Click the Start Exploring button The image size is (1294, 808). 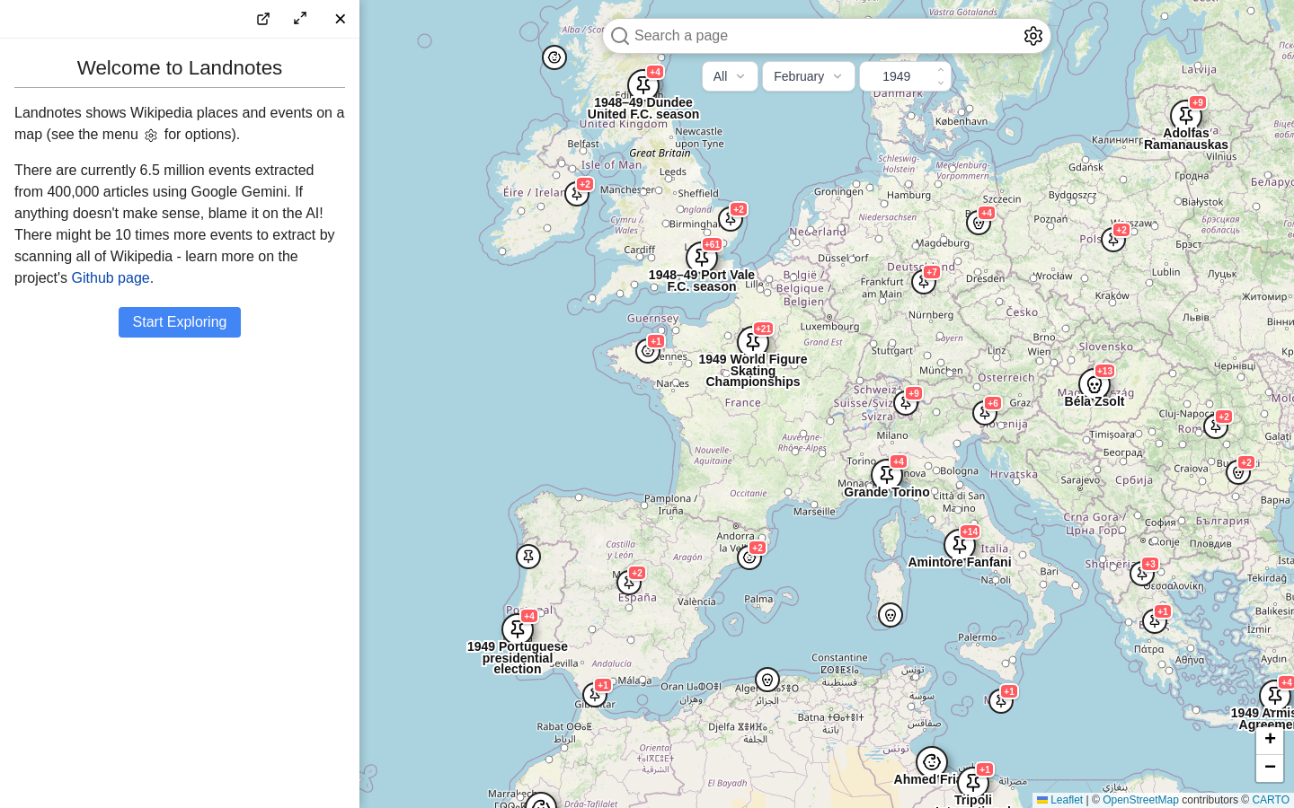click(180, 322)
